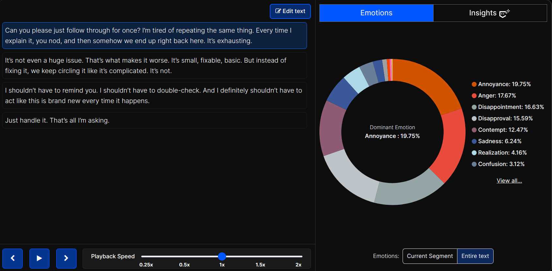
Task: Click the Edit text button
Action: [290, 11]
